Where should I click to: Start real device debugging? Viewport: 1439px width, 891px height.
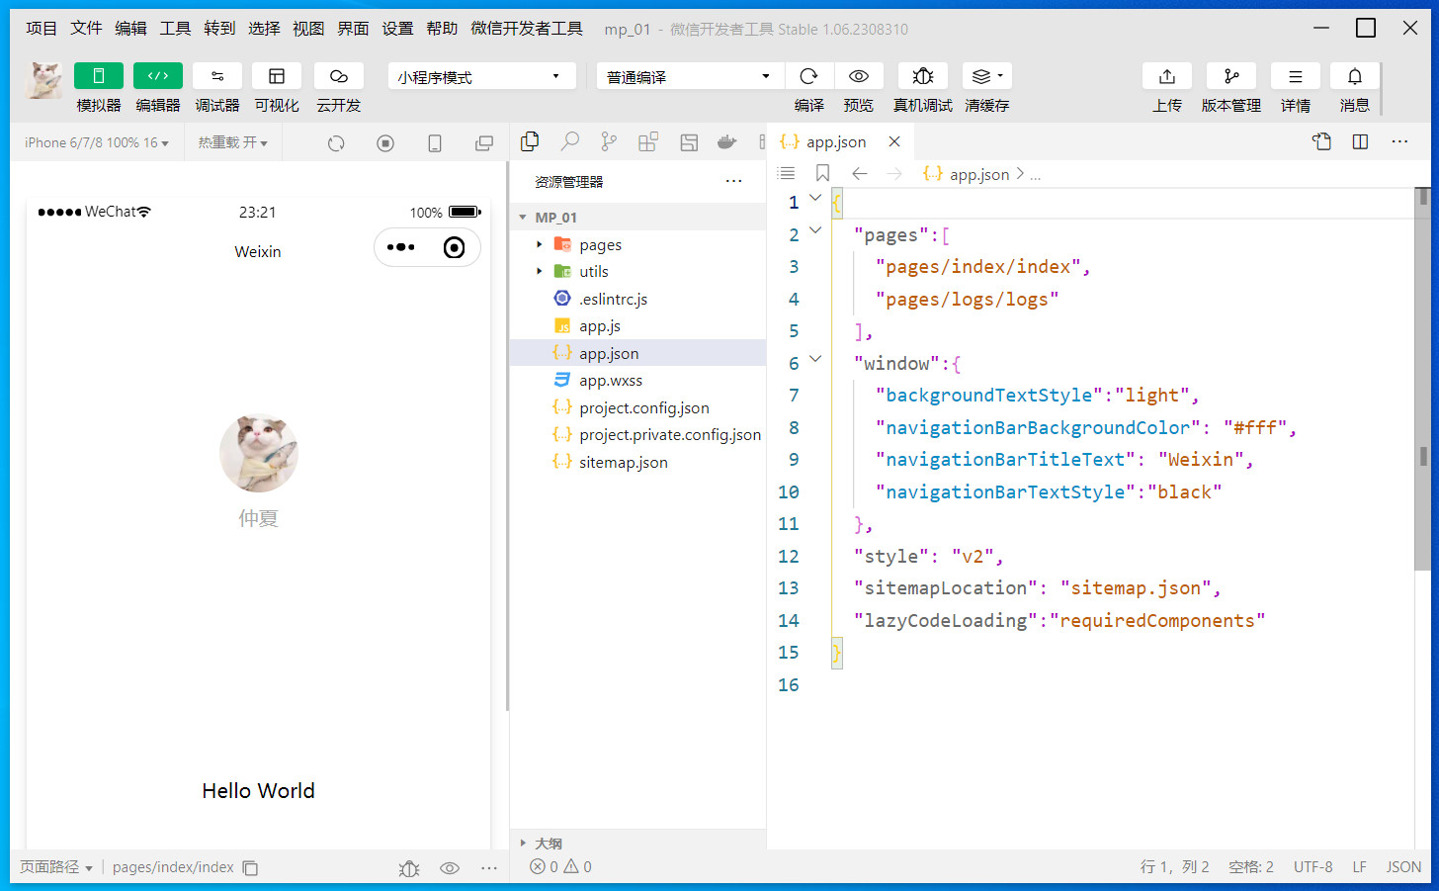pos(923,76)
